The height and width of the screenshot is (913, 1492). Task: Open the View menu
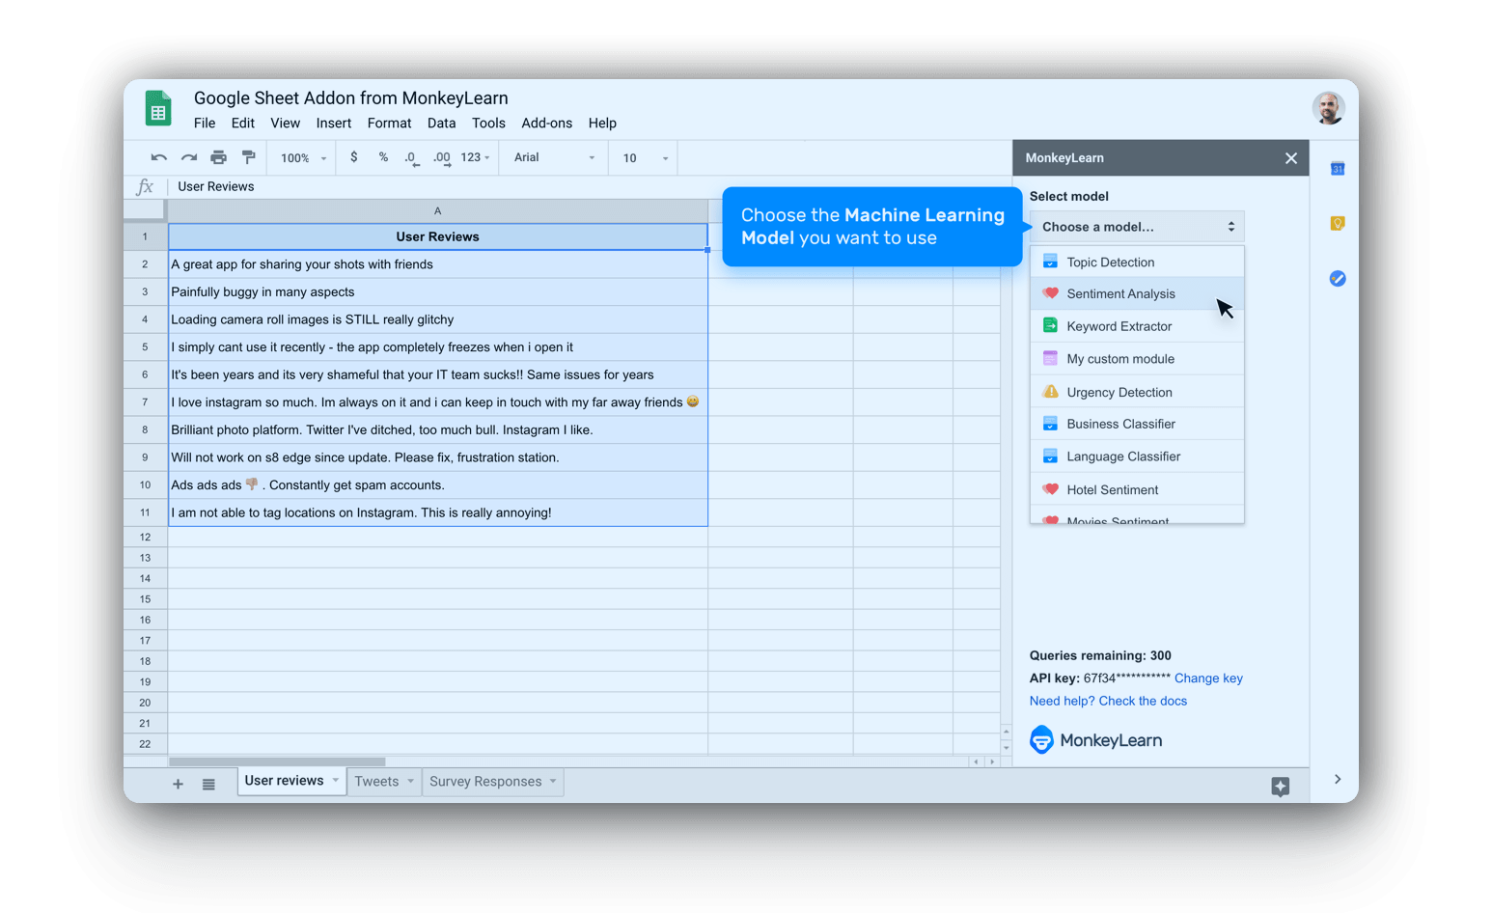(285, 124)
